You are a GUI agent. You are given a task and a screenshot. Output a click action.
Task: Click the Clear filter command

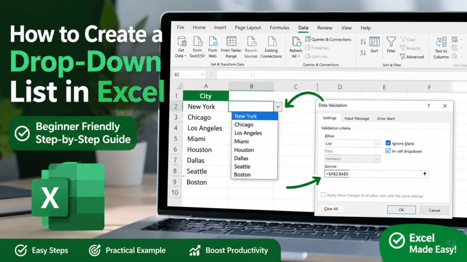[408, 40]
